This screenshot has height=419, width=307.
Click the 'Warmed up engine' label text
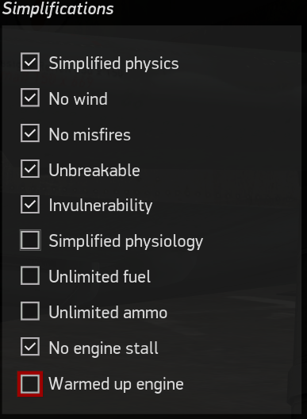pyautogui.click(x=117, y=384)
